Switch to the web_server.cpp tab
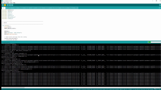Screen dimensions: 161x90 55,8
